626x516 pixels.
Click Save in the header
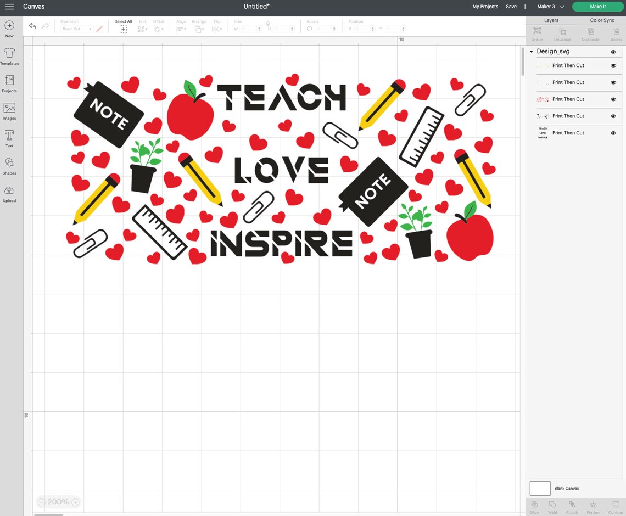click(511, 7)
